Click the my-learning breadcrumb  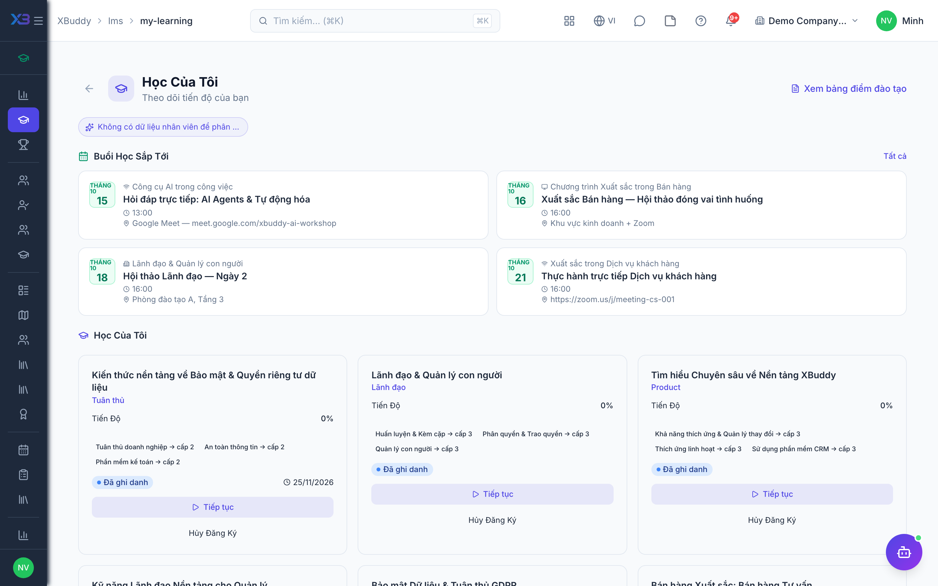(x=166, y=21)
